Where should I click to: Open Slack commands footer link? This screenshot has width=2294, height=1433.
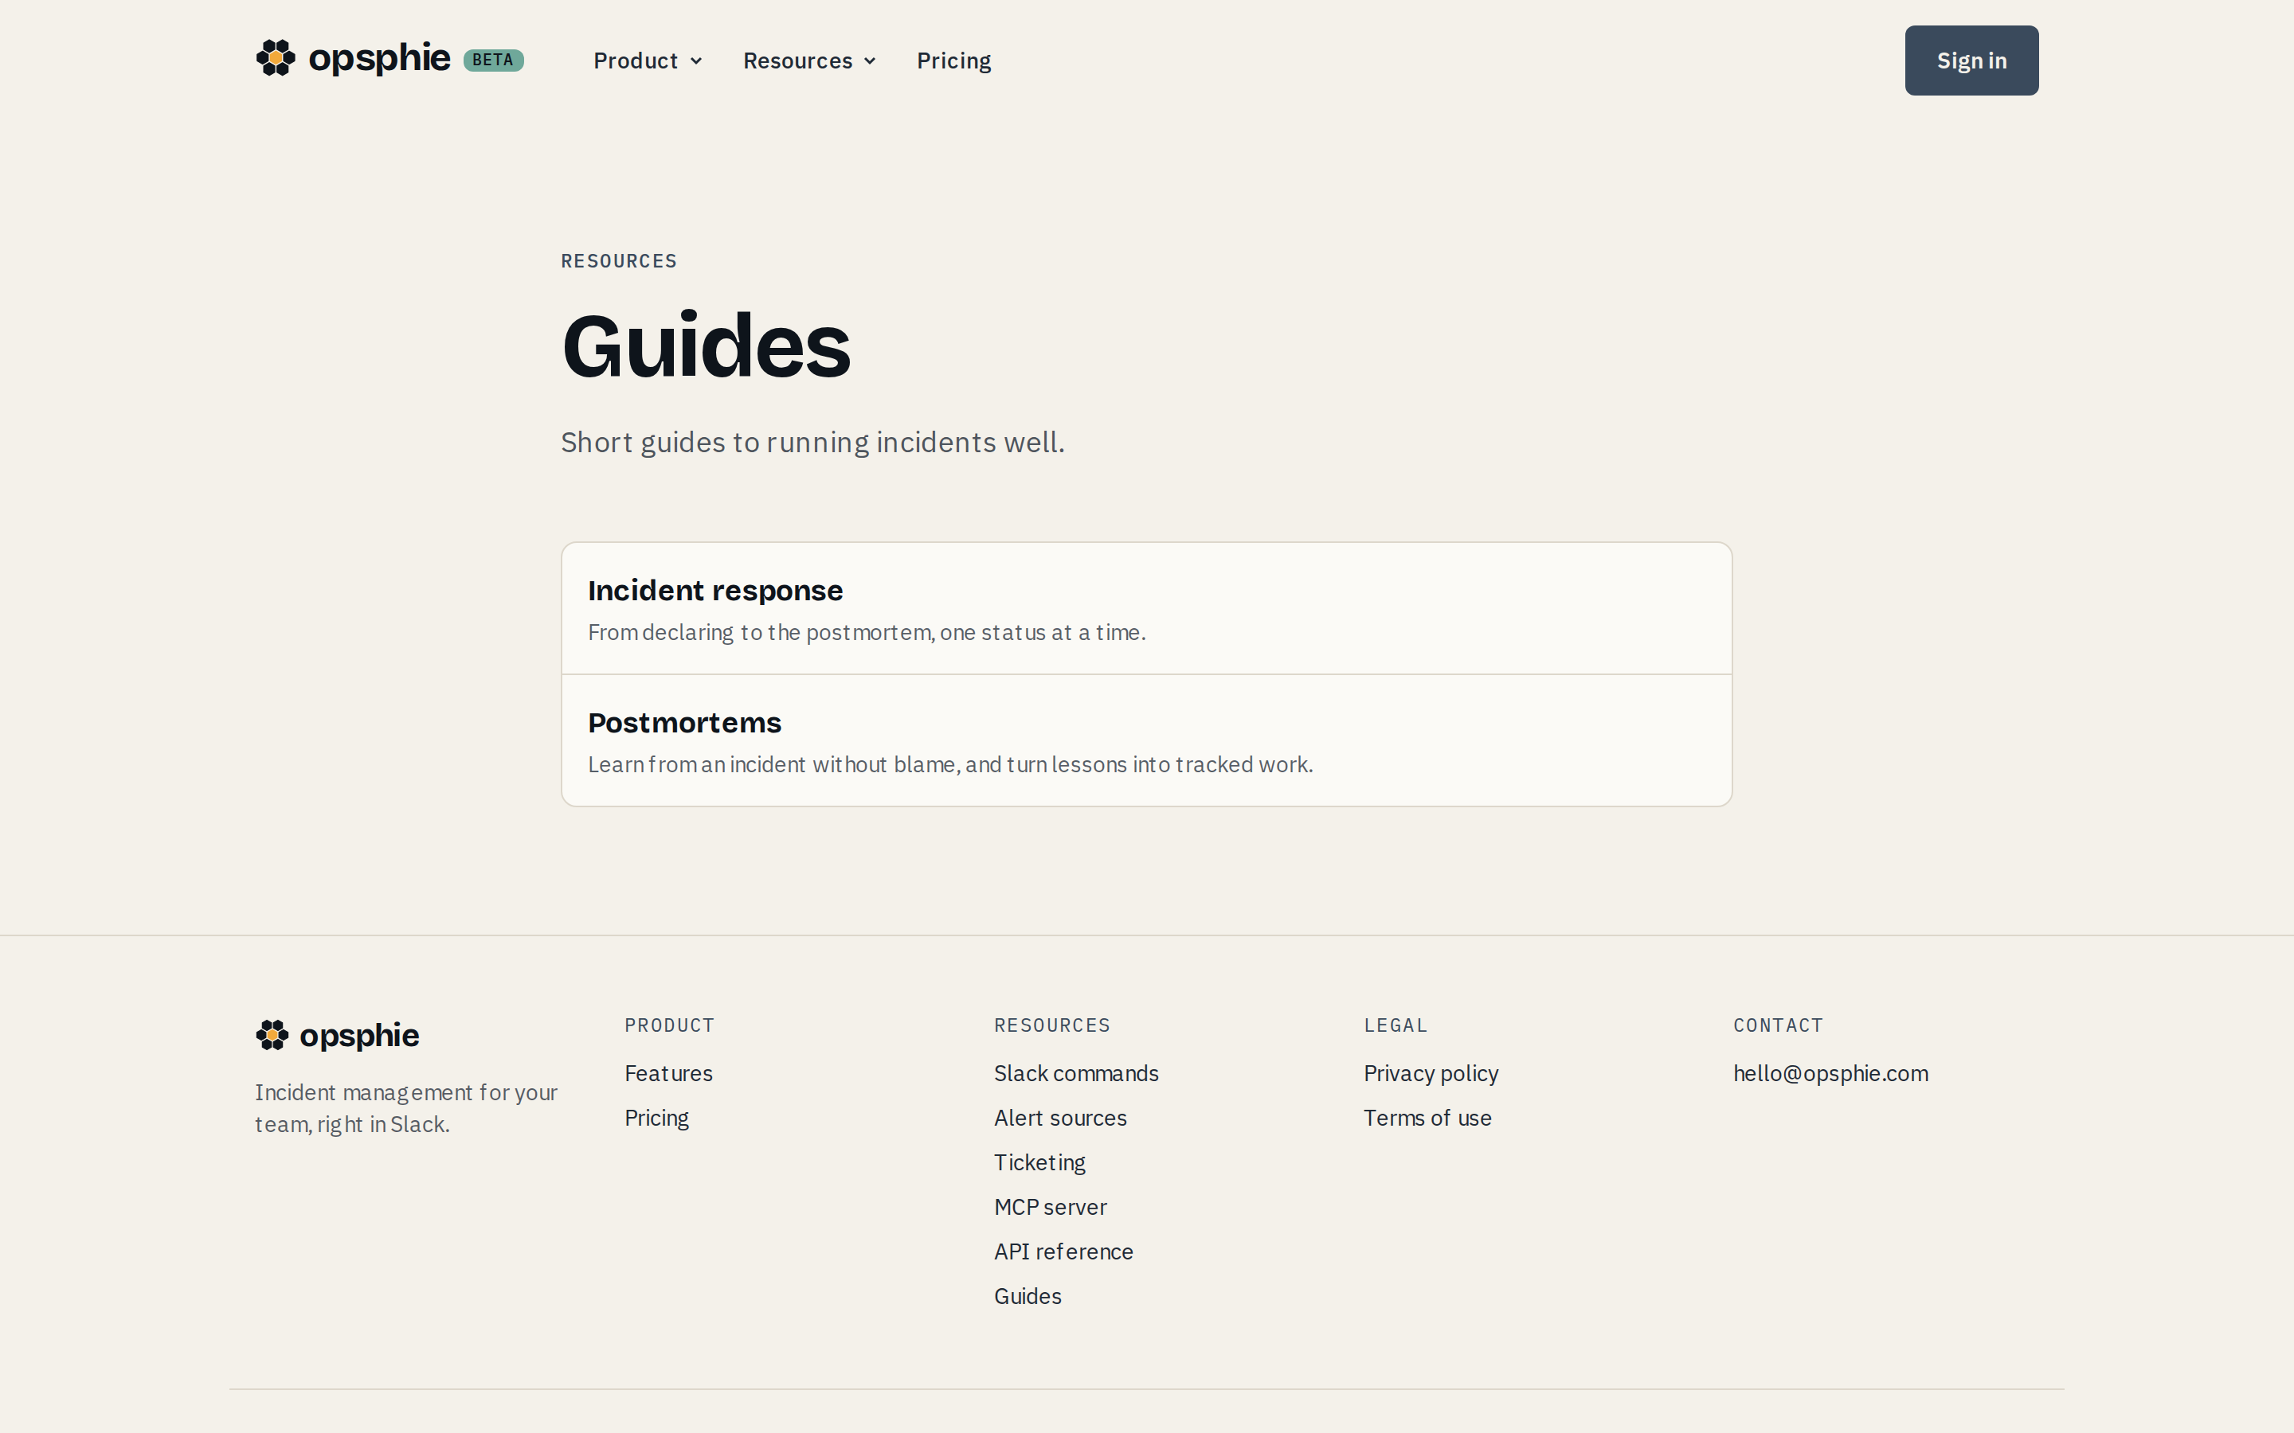1076,1073
